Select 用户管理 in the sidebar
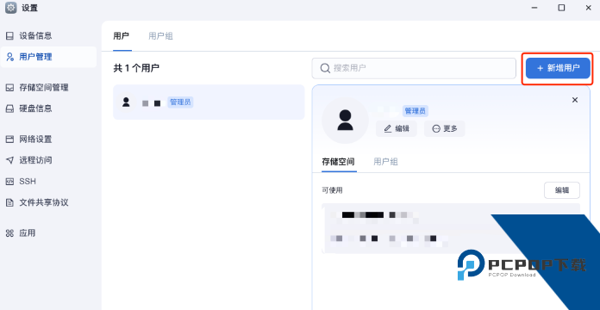600x310 pixels. 48,57
